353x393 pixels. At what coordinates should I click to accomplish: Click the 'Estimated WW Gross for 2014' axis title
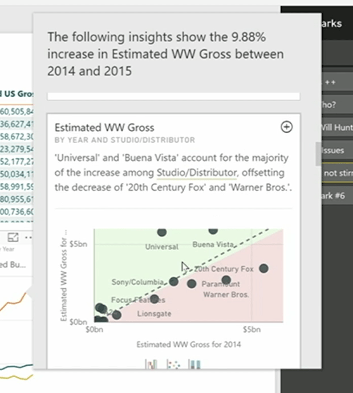(x=188, y=345)
